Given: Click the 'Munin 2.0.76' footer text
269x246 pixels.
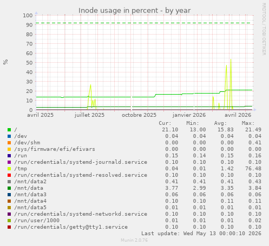Looking at the screenshot, I should pyautogui.click(x=134, y=240).
